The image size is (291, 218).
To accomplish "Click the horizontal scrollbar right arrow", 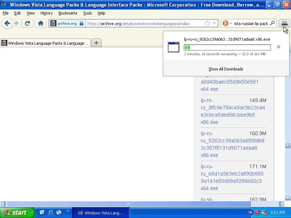I will click(x=282, y=204).
